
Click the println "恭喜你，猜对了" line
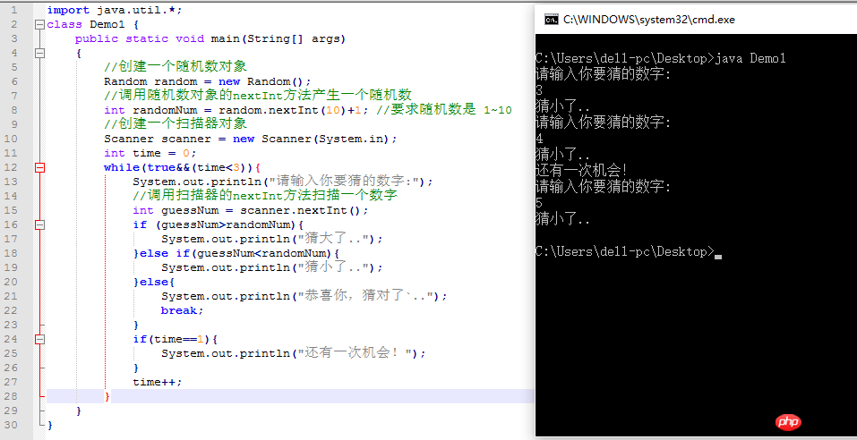304,296
